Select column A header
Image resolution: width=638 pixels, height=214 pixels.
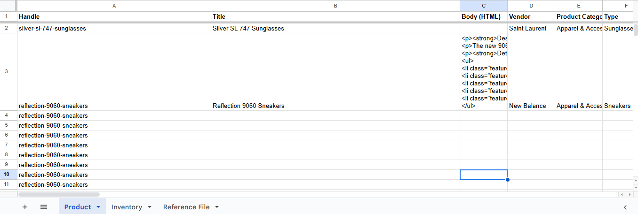[114, 6]
